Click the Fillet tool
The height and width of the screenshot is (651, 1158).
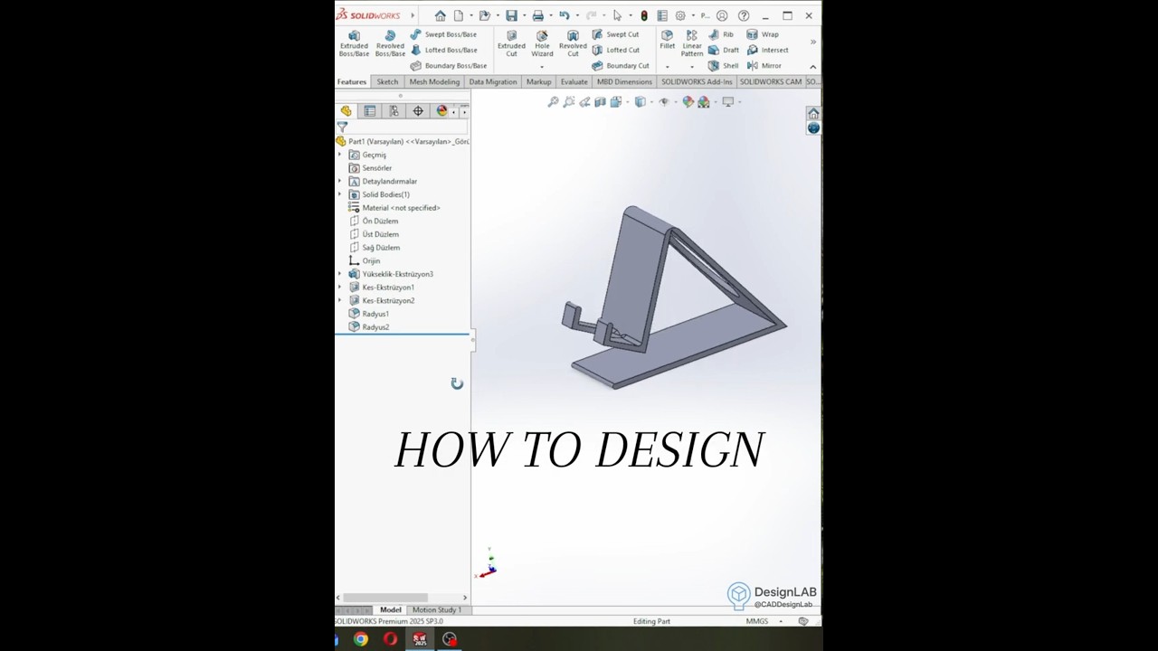(667, 40)
